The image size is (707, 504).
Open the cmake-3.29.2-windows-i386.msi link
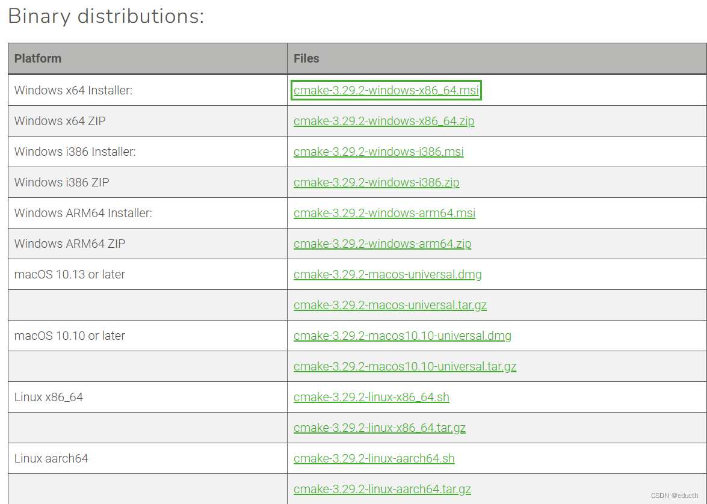pos(378,152)
